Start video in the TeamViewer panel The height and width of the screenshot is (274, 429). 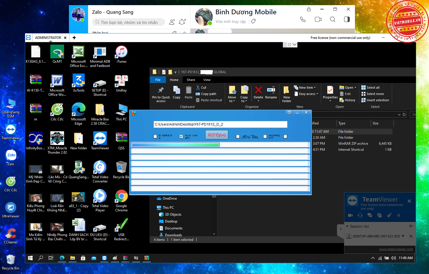point(350,215)
